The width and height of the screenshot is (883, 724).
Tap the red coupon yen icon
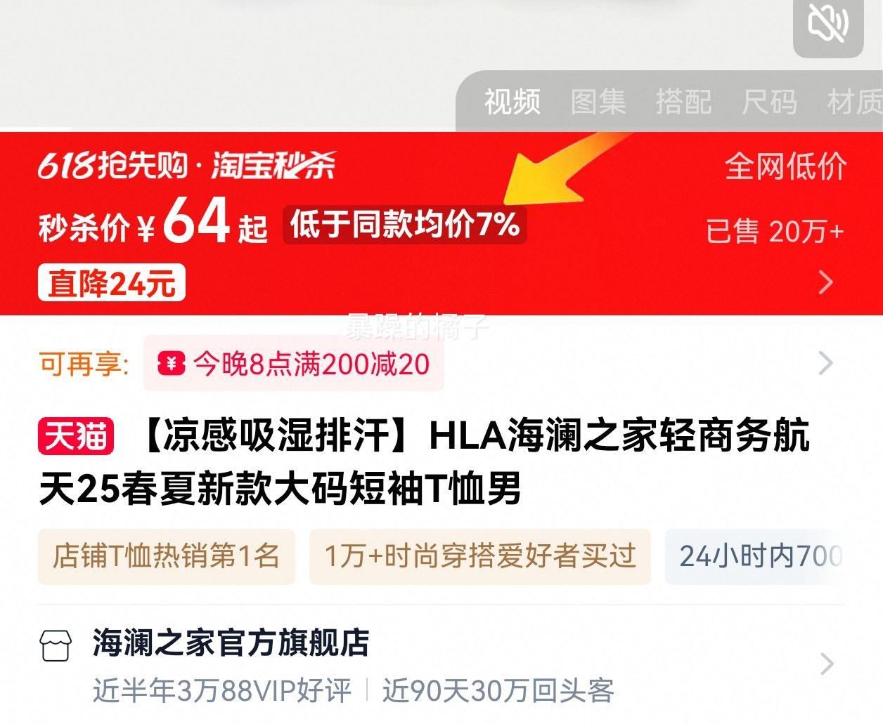tap(171, 364)
